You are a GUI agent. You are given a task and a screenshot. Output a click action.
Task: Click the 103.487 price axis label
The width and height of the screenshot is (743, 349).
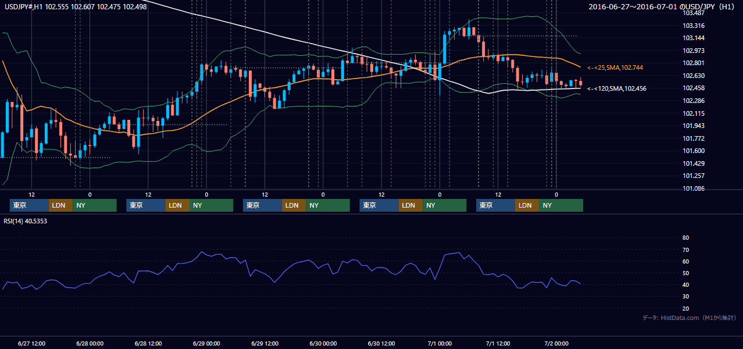coord(694,13)
